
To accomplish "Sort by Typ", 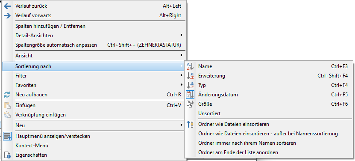I will pos(269,85).
